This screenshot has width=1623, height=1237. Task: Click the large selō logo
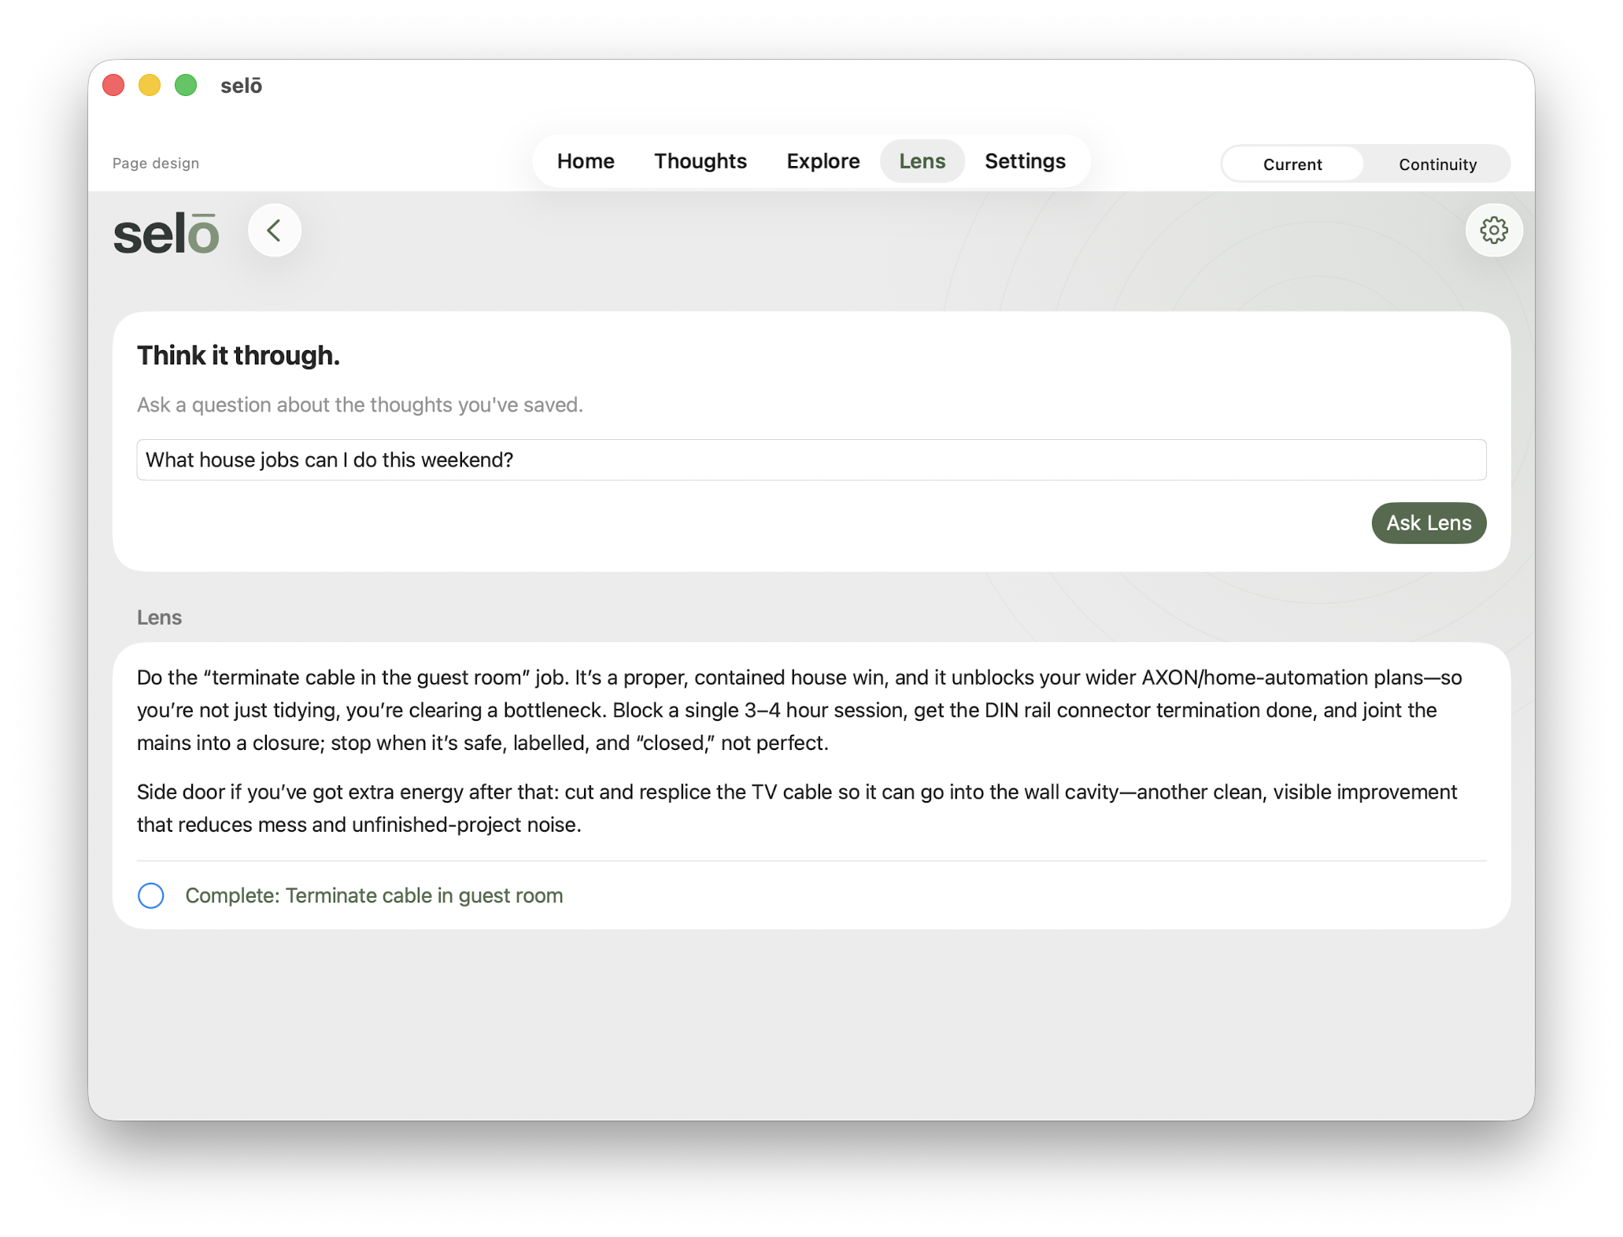pyautogui.click(x=167, y=234)
